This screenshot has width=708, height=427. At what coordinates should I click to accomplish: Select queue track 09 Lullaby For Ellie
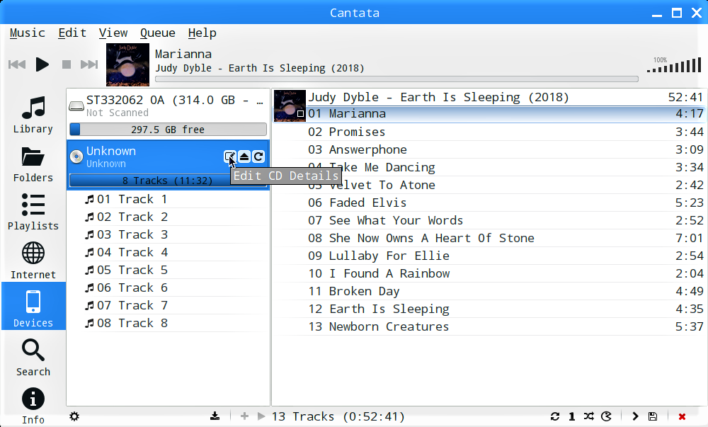[x=490, y=256]
